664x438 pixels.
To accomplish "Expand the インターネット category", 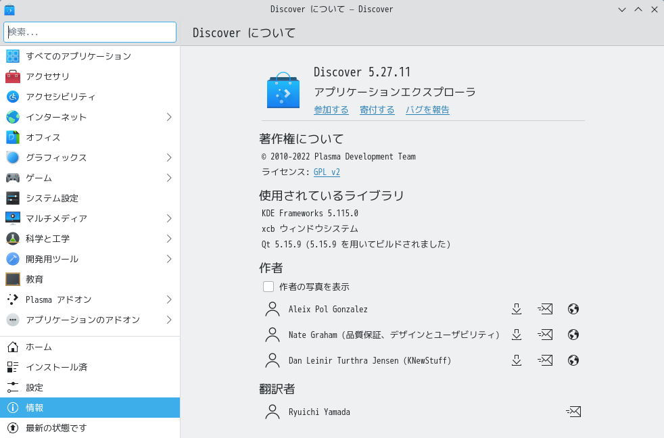I will click(x=170, y=117).
